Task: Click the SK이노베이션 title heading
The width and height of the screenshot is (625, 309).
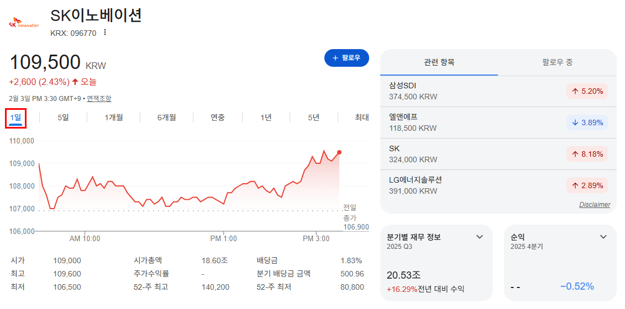Action: (x=96, y=15)
